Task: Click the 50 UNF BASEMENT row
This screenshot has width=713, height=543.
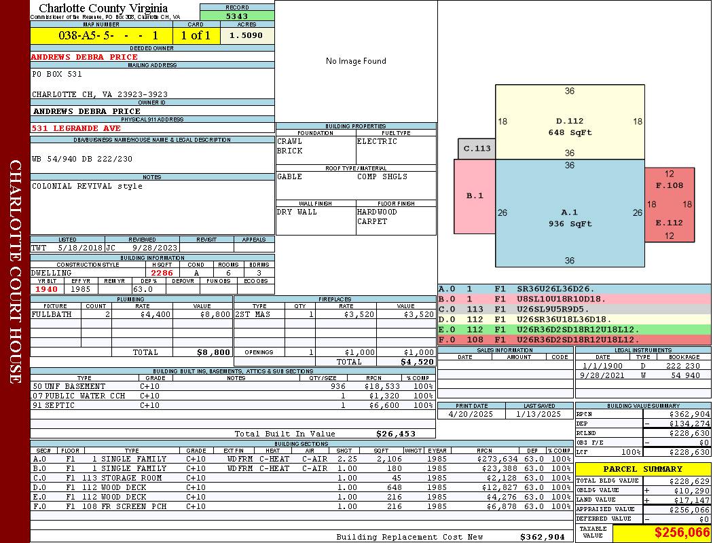Action: (233, 386)
